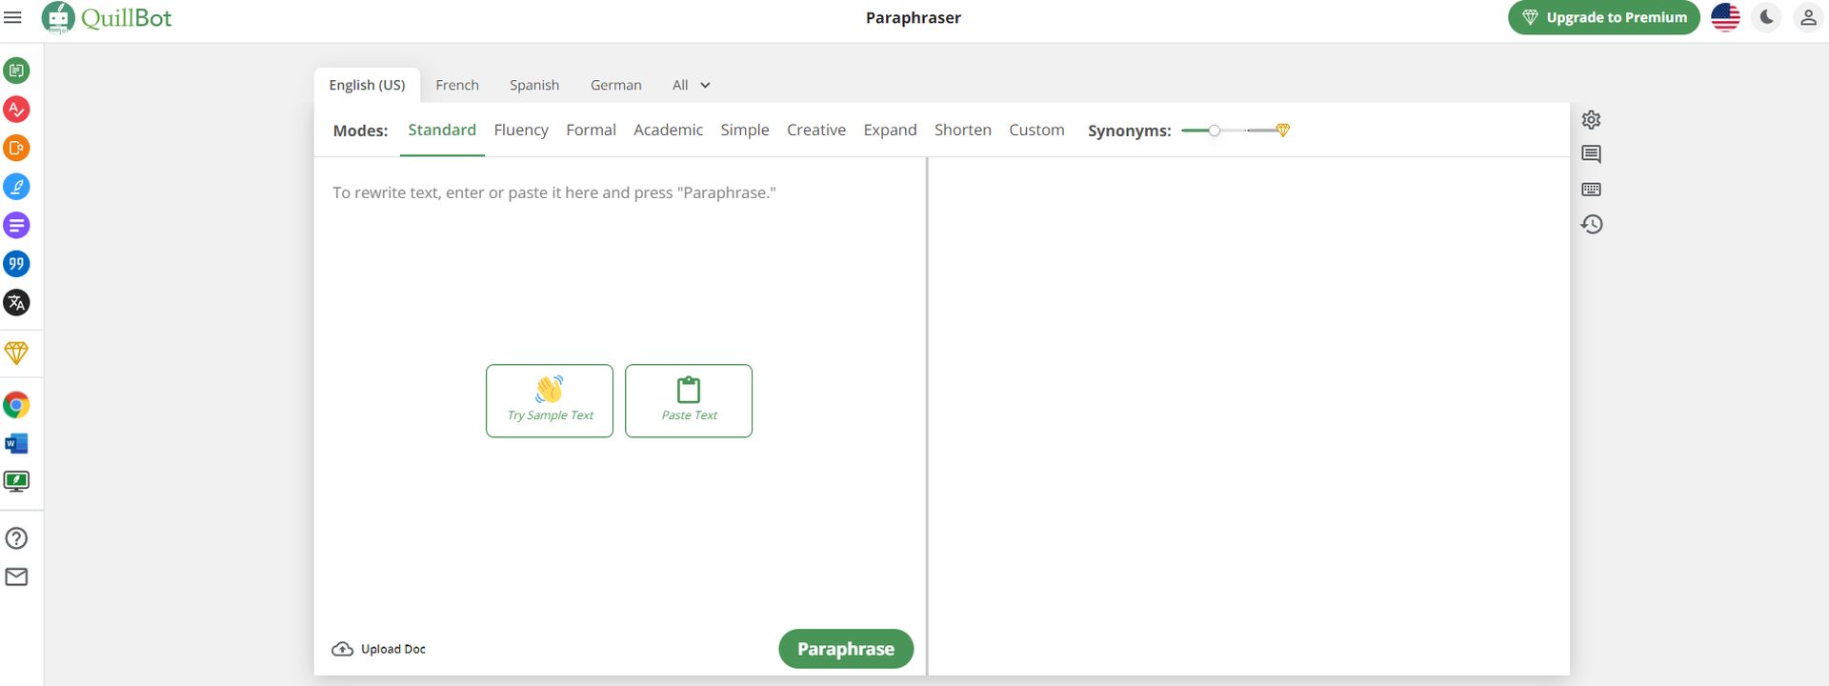The height and width of the screenshot is (686, 1829).
Task: Change the US flag language selector
Action: (x=1725, y=17)
